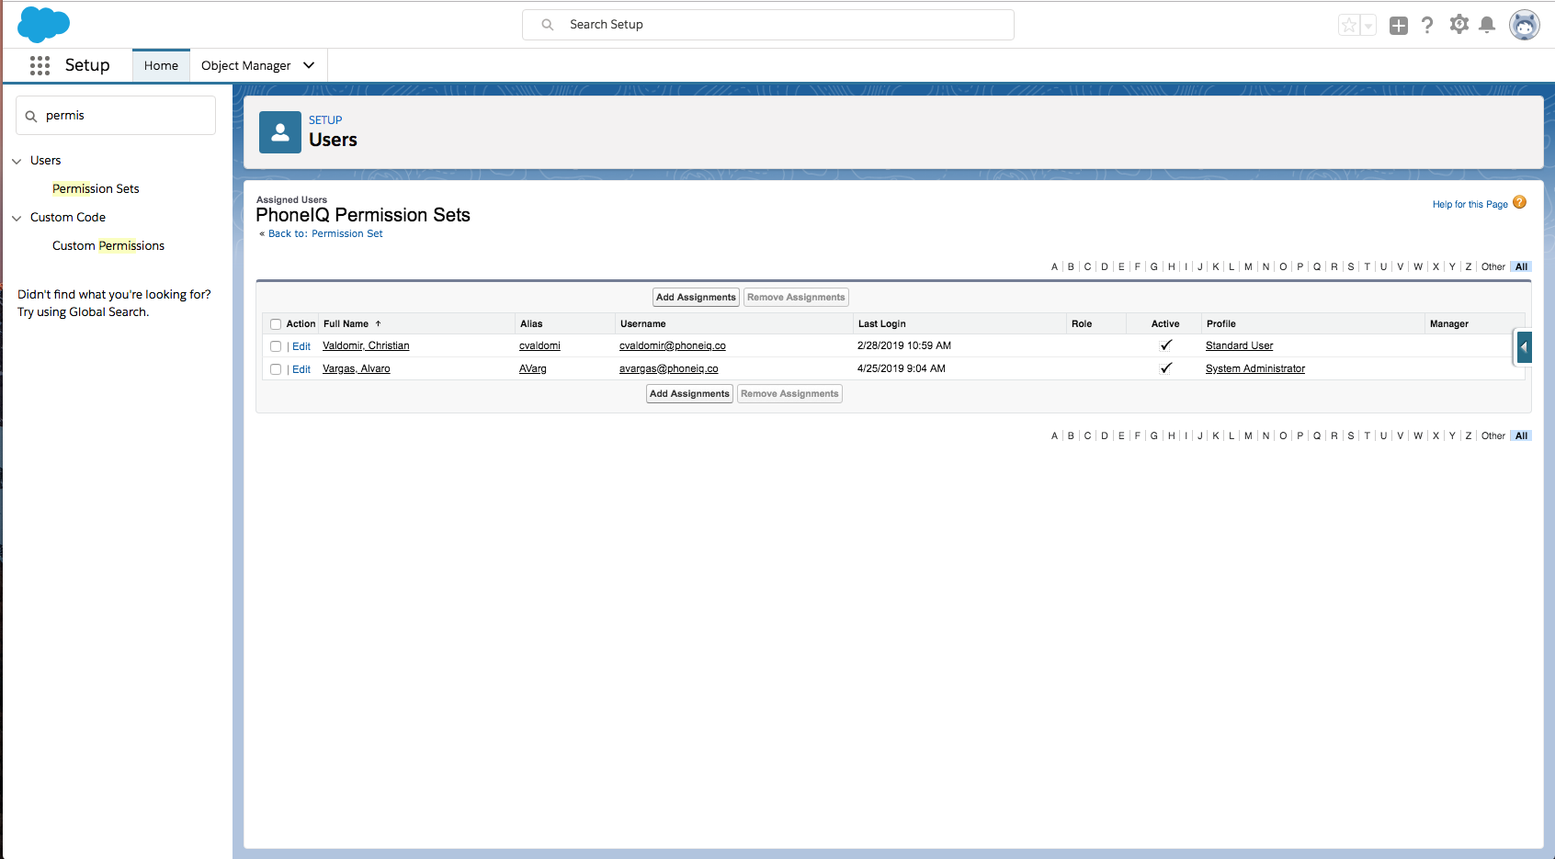Click the Salesforce cloud logo
Viewport: 1555px width, 859px height.
[43, 24]
